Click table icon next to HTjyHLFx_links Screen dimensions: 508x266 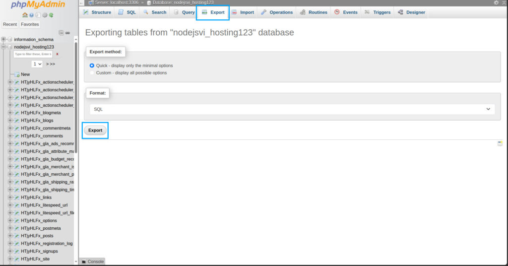[x=17, y=198]
